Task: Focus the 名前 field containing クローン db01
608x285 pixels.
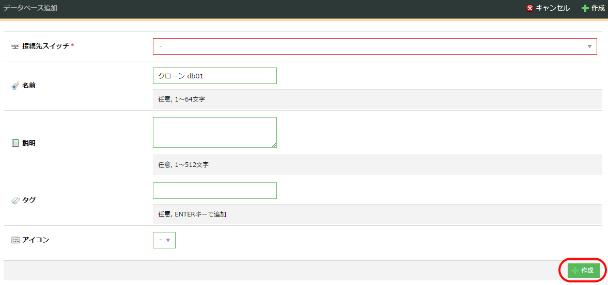Action: point(215,76)
